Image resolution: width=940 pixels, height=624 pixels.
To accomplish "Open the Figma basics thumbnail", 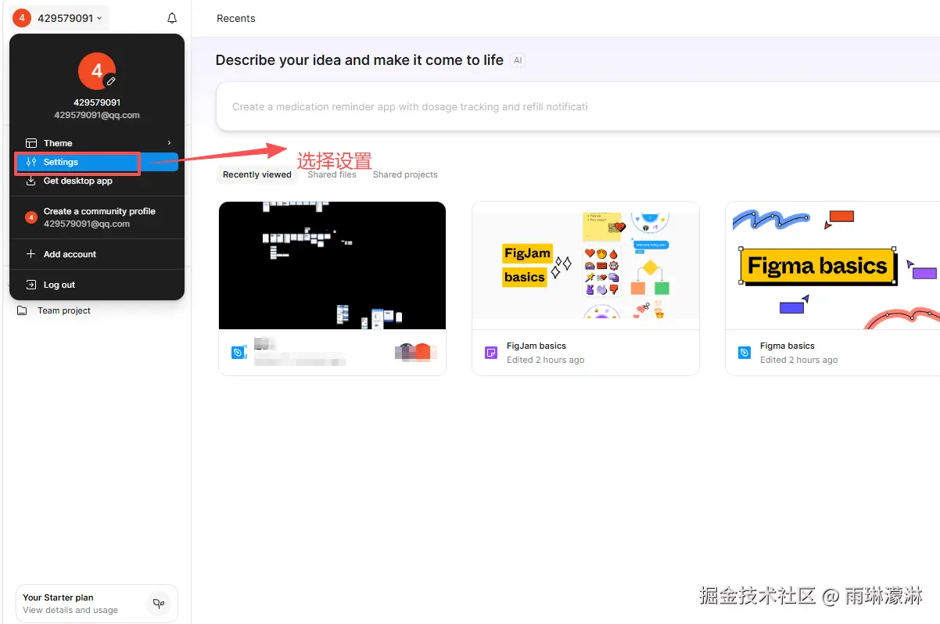I will [833, 266].
